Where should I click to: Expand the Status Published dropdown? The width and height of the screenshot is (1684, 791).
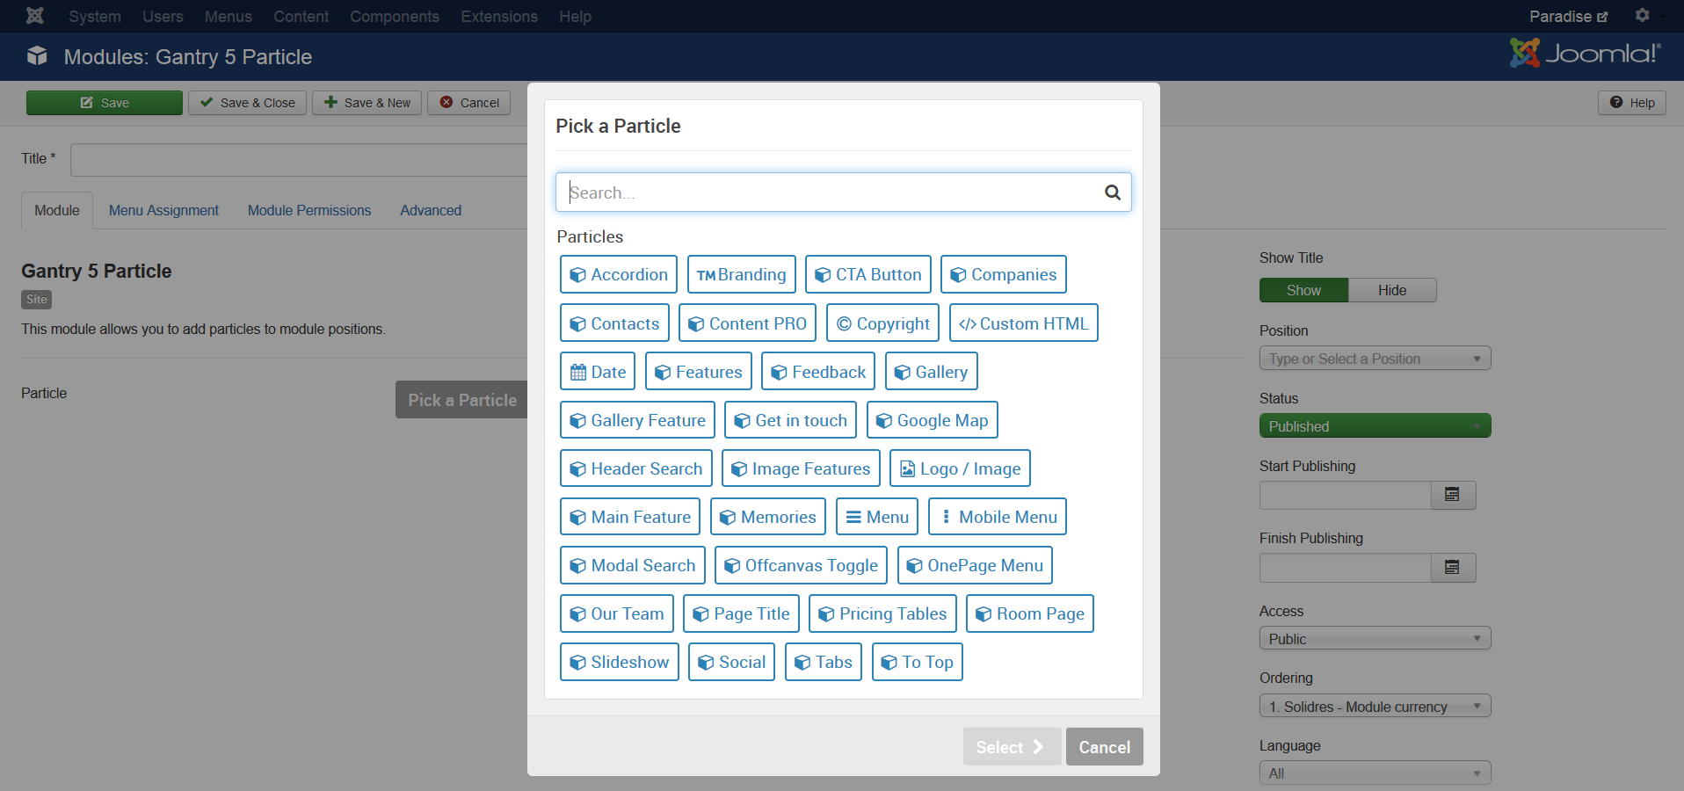pos(1375,426)
